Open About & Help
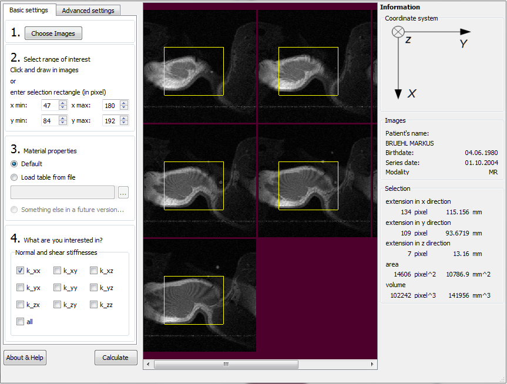This screenshot has width=507, height=384. pyautogui.click(x=25, y=358)
